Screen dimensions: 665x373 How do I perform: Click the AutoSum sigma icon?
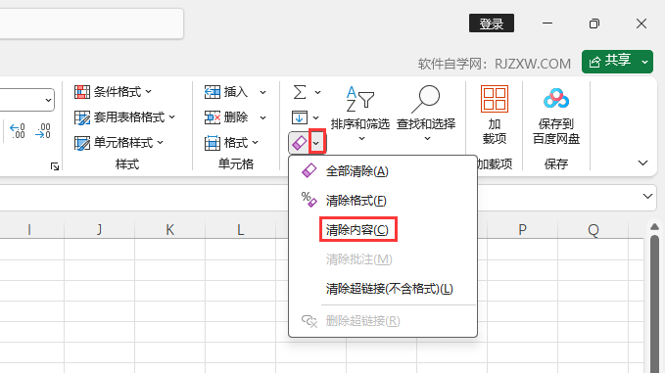click(x=300, y=92)
